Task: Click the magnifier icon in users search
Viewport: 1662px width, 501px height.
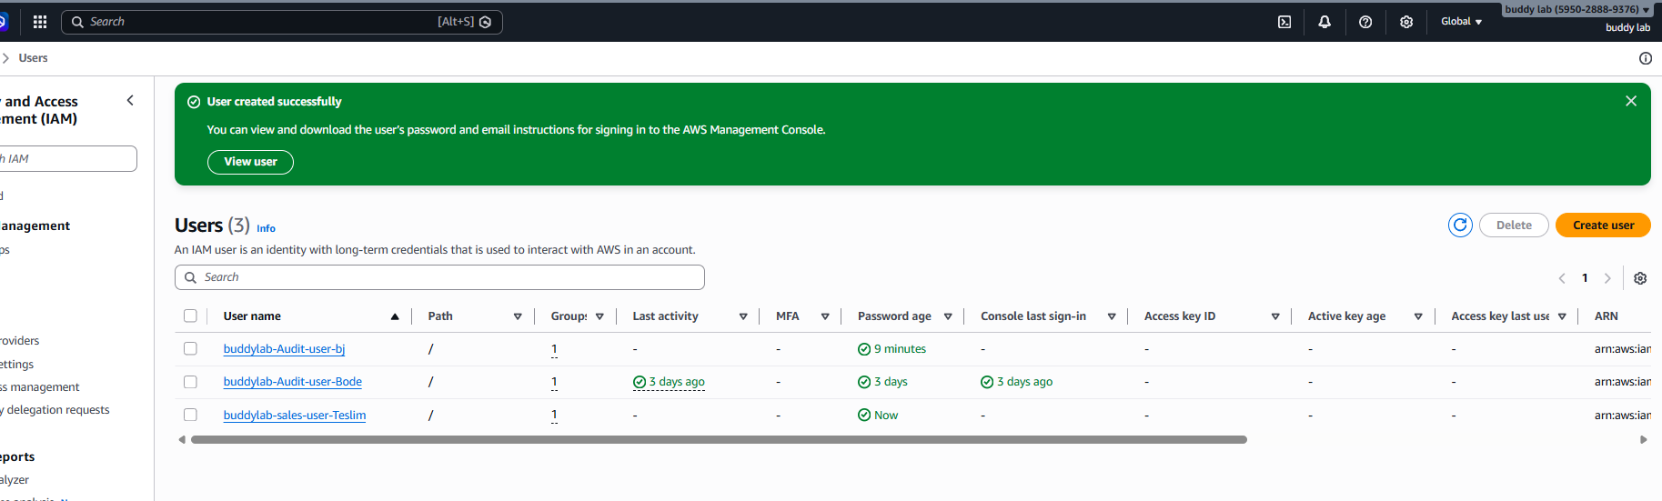Action: [190, 277]
